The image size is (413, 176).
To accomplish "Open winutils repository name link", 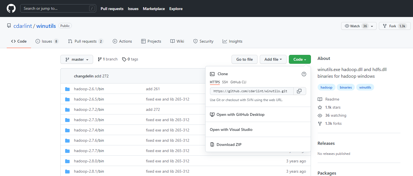I will (x=46, y=26).
